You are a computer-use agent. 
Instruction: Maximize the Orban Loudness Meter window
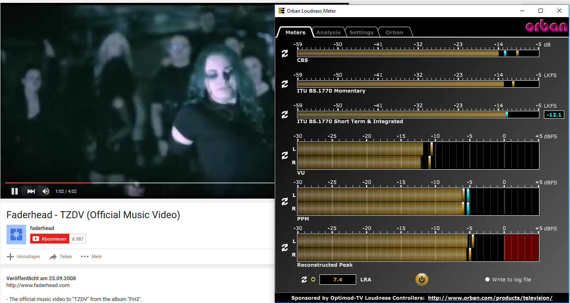point(541,11)
